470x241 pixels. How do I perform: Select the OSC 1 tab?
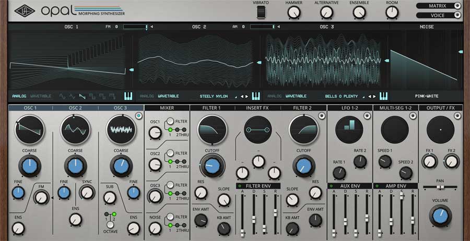pos(30,108)
